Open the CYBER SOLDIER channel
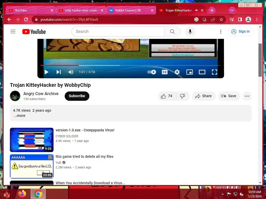The image size is (266, 199). tap(67, 136)
